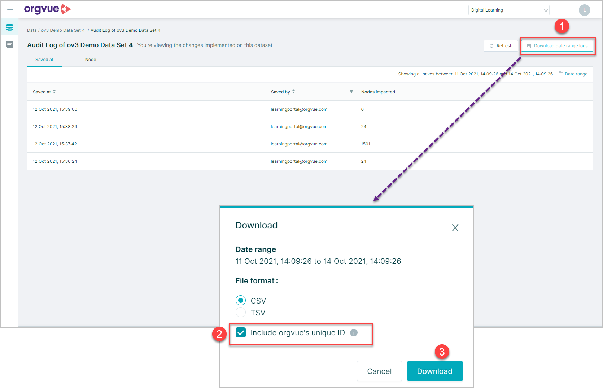Sort by Saved at column arrows
The image size is (603, 388).
coord(54,92)
